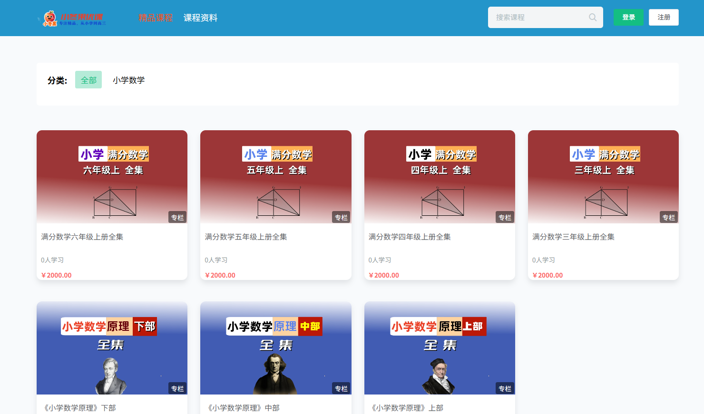Open the 小学数学原理 中部 course thumbnail
This screenshot has width=704, height=414.
point(275,348)
